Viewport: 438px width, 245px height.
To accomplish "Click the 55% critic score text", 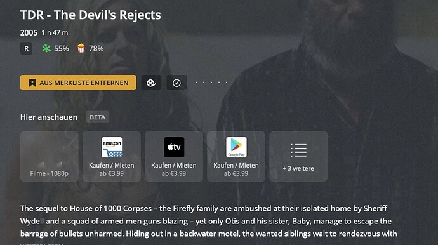I will point(62,49).
